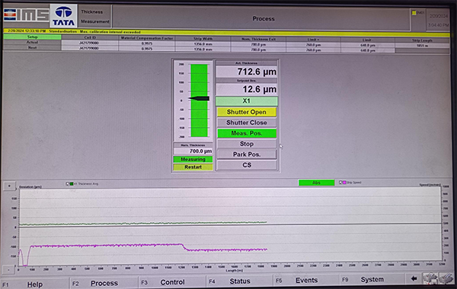457x289 pixels.
Task: Click the Restart button
Action: (x=193, y=167)
